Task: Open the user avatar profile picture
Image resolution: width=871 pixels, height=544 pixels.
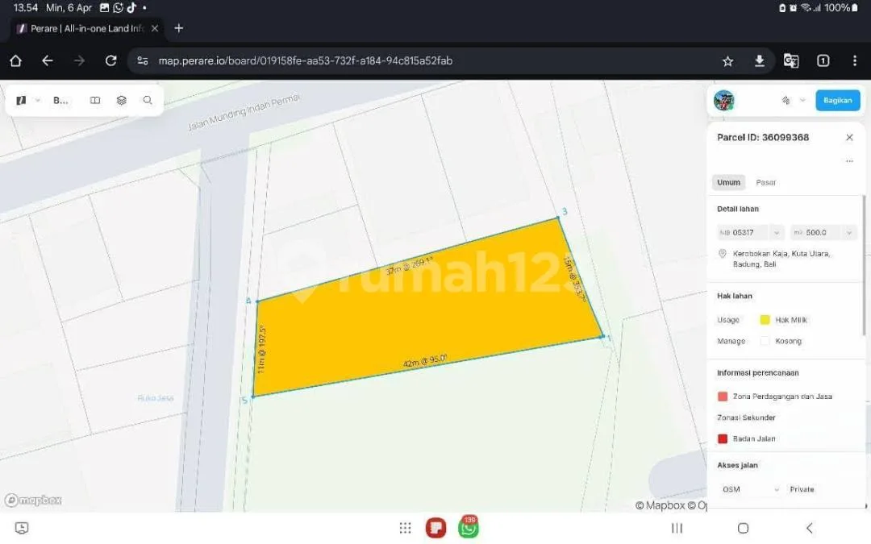Action: pyautogui.click(x=723, y=101)
